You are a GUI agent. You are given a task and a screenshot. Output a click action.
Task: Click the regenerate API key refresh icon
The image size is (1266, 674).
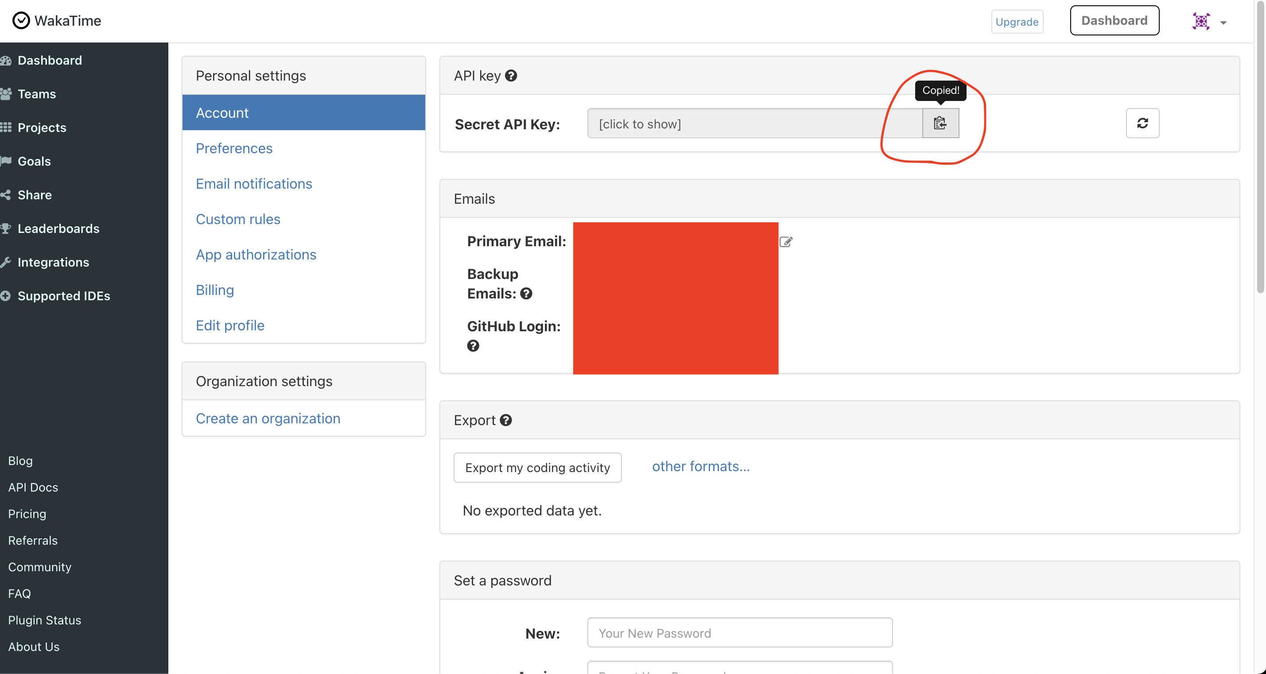tap(1142, 123)
